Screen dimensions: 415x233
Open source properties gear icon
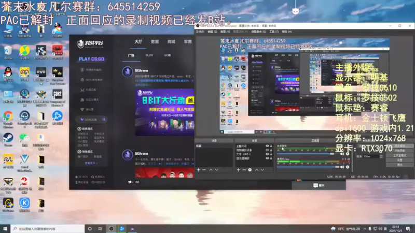(x=250, y=170)
